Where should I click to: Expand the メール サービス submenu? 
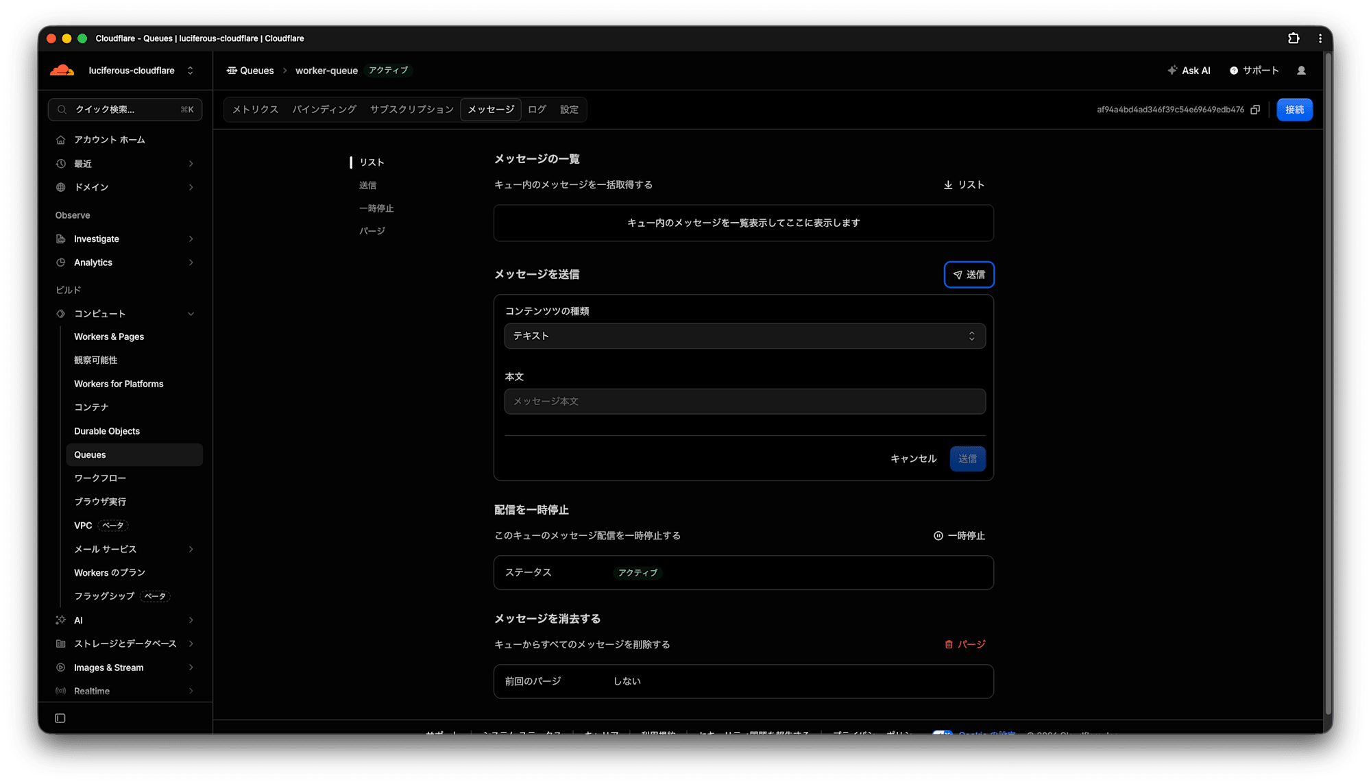pyautogui.click(x=191, y=550)
